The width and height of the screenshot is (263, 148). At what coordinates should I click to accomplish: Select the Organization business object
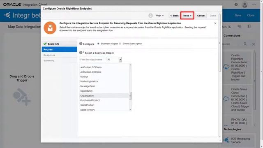(104, 96)
